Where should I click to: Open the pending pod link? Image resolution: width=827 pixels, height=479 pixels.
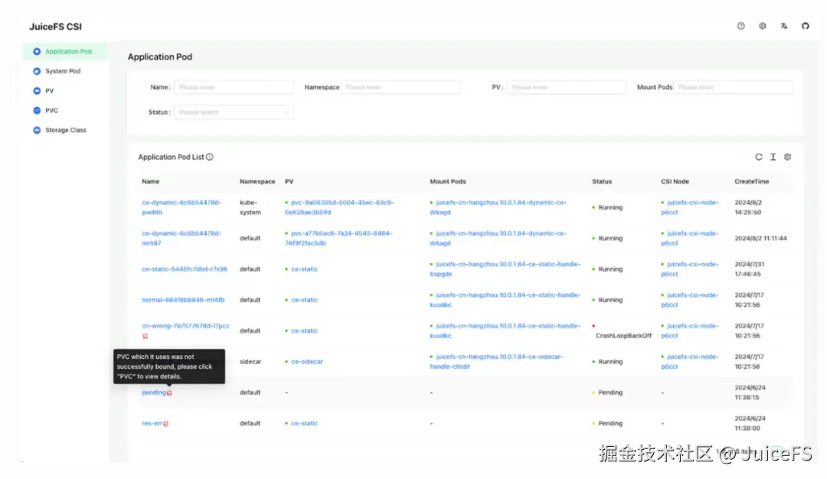click(x=153, y=393)
